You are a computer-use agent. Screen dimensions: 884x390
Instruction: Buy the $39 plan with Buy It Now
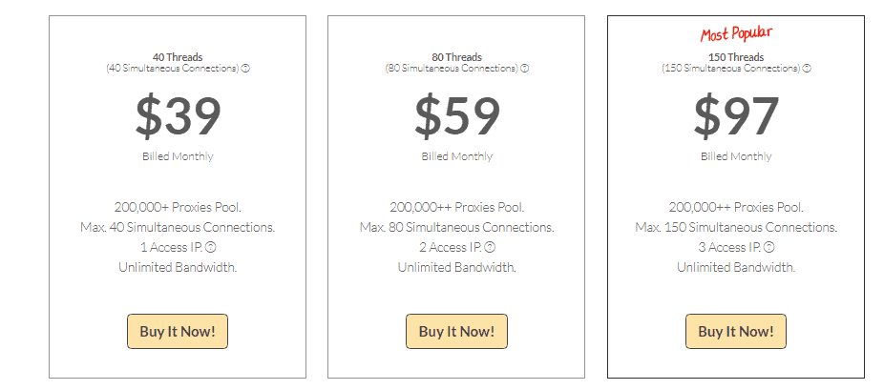coord(178,332)
